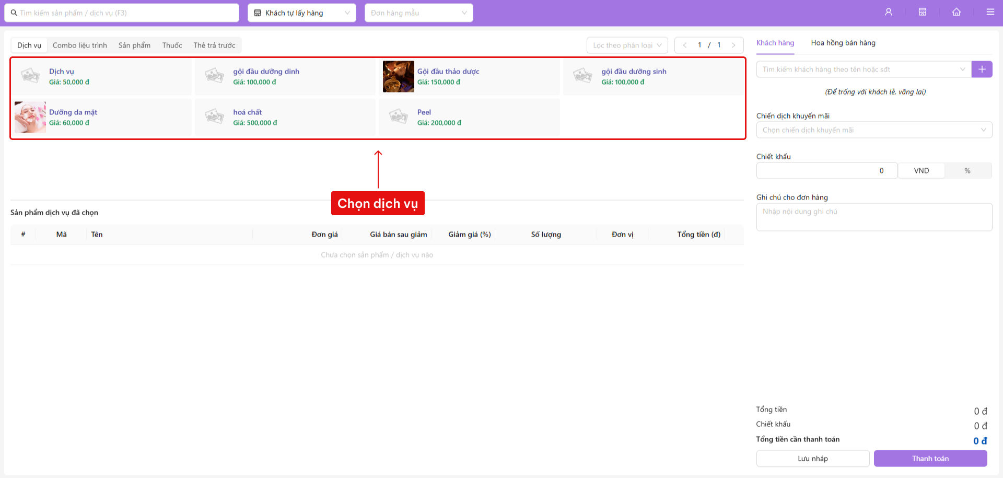The height and width of the screenshot is (478, 1003).
Task: Open the store icon in the header
Action: pos(923,12)
